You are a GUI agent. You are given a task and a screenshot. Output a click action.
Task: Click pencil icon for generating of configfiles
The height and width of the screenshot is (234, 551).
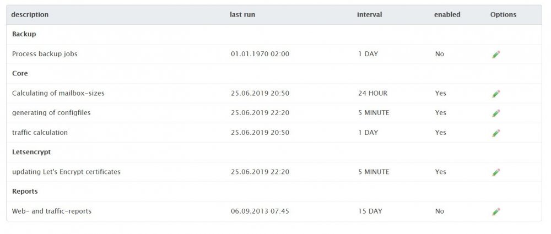(x=496, y=113)
